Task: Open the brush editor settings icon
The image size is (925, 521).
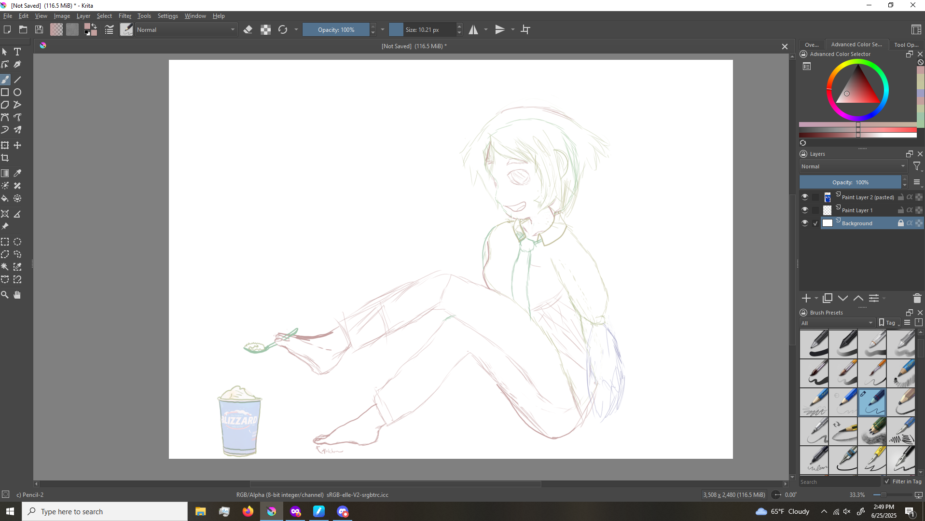Action: point(109,29)
